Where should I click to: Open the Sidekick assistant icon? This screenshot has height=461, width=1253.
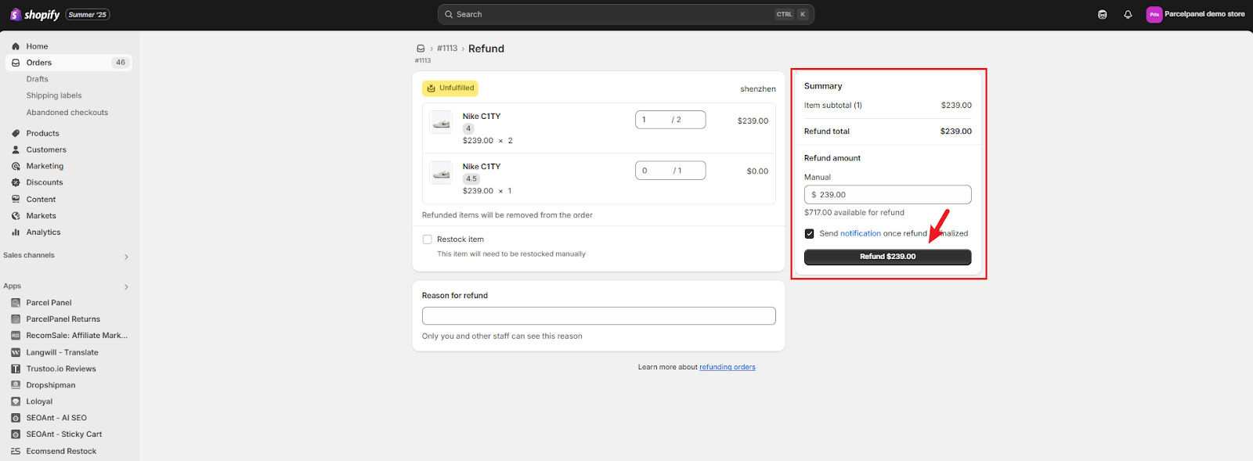pyautogui.click(x=1103, y=14)
